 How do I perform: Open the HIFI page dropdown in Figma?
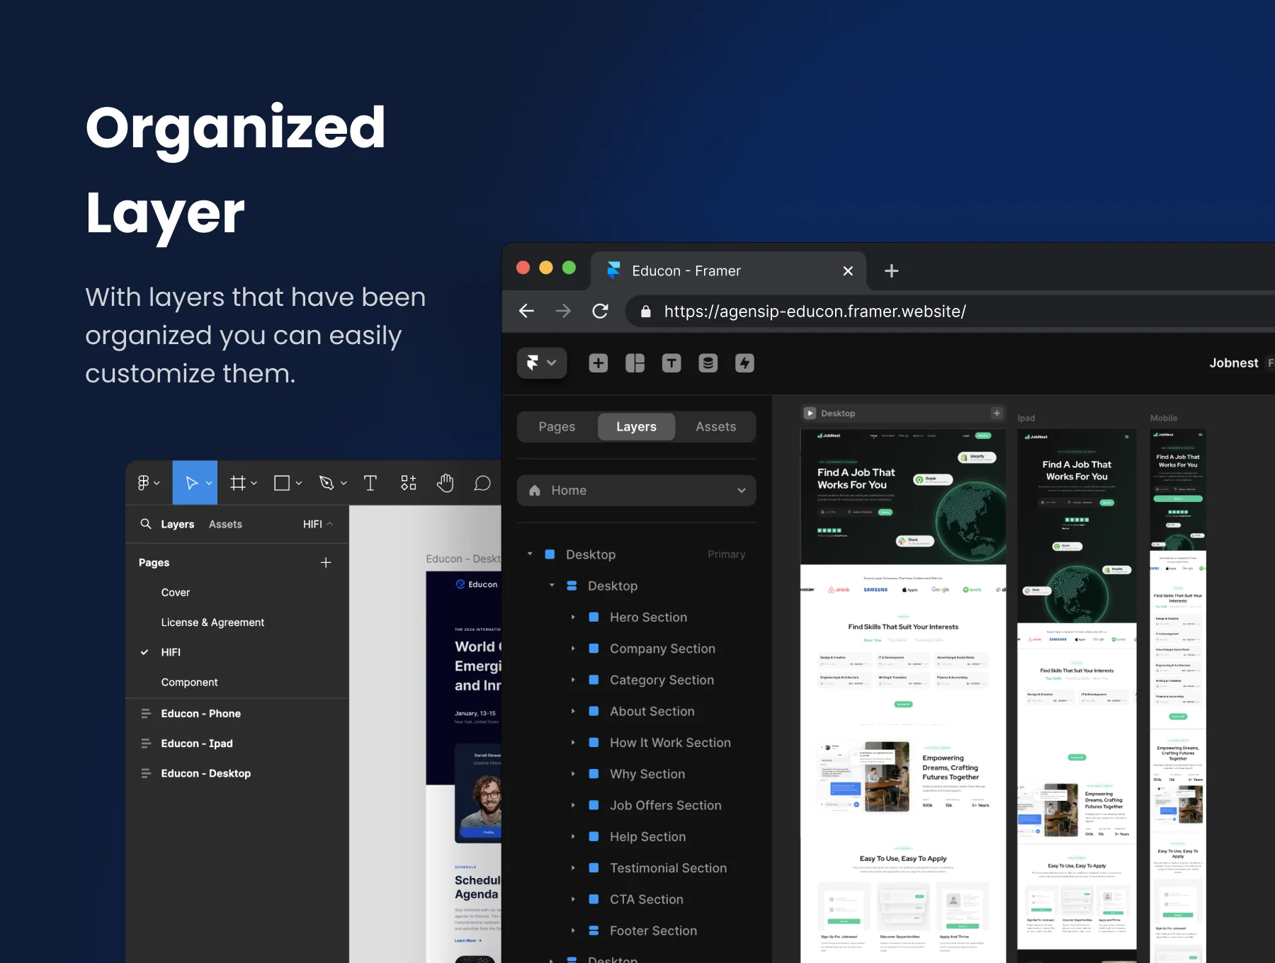click(x=318, y=524)
